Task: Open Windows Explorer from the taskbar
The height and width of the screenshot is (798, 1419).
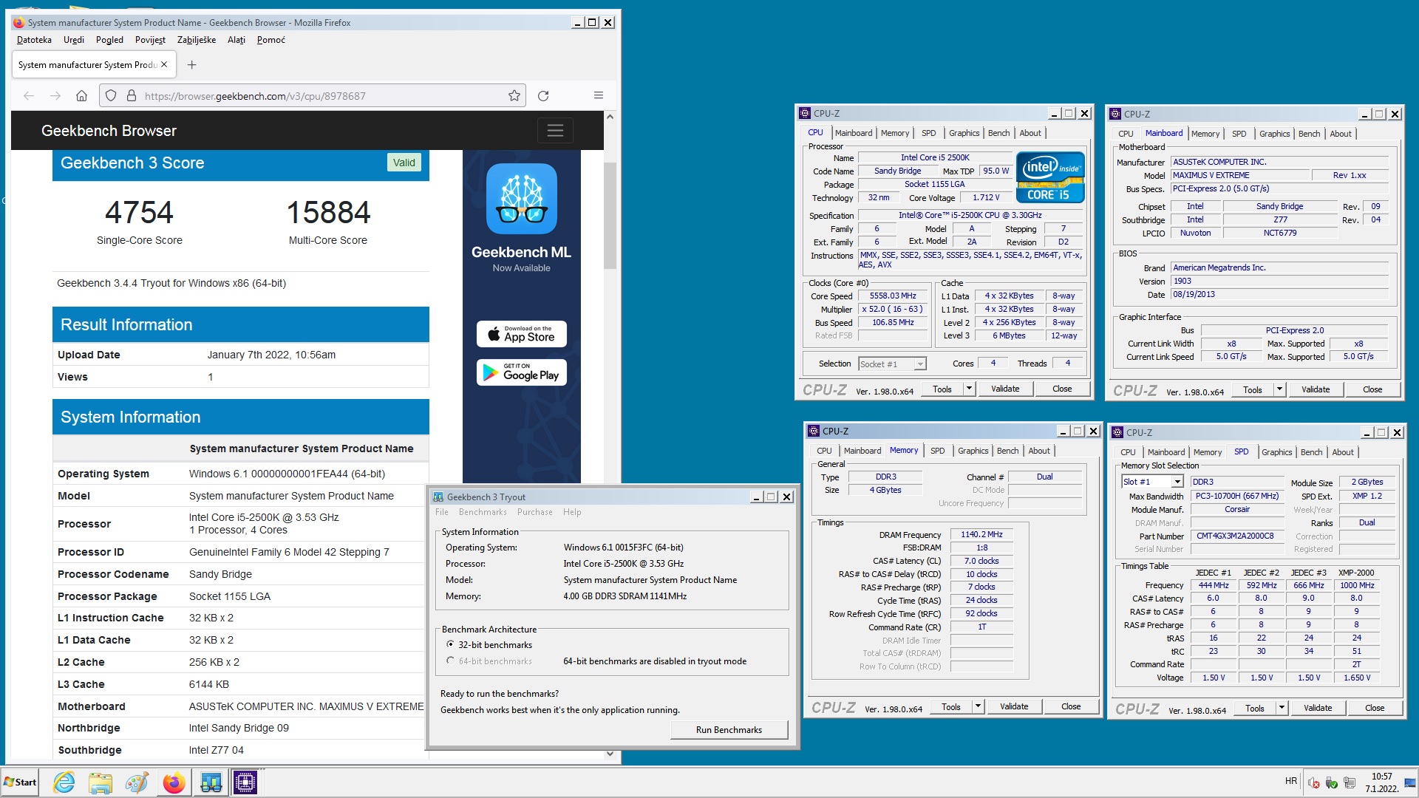Action: click(x=101, y=782)
